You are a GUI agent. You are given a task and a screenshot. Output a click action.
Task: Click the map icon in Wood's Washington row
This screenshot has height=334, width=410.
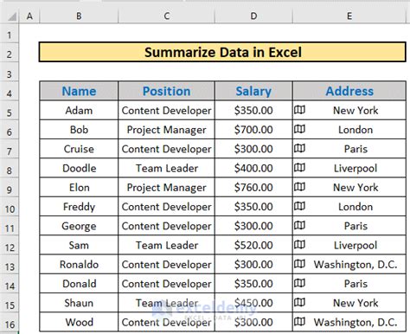(299, 322)
